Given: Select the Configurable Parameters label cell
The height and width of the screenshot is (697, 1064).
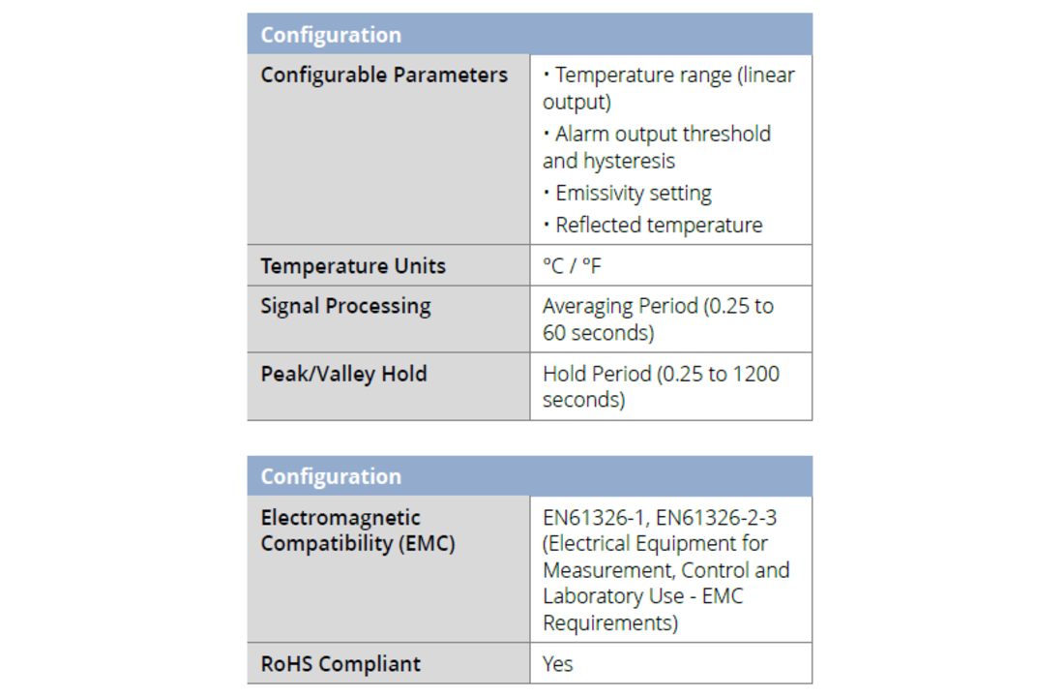Looking at the screenshot, I should point(388,149).
